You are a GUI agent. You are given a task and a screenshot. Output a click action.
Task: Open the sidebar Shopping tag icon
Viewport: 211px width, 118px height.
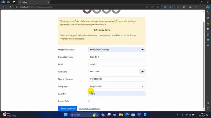click(208, 18)
